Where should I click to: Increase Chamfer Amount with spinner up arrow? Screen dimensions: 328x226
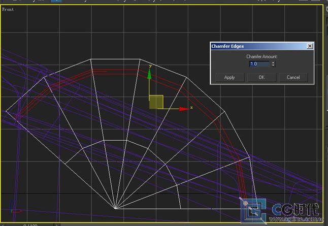[273, 62]
